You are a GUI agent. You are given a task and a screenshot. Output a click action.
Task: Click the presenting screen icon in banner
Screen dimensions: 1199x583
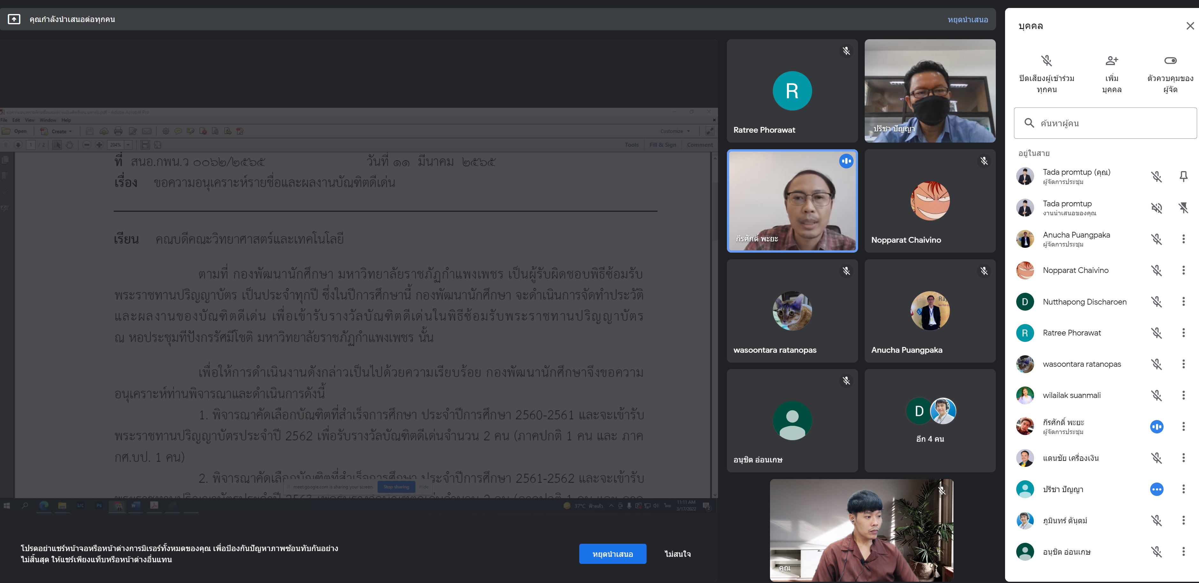click(14, 19)
